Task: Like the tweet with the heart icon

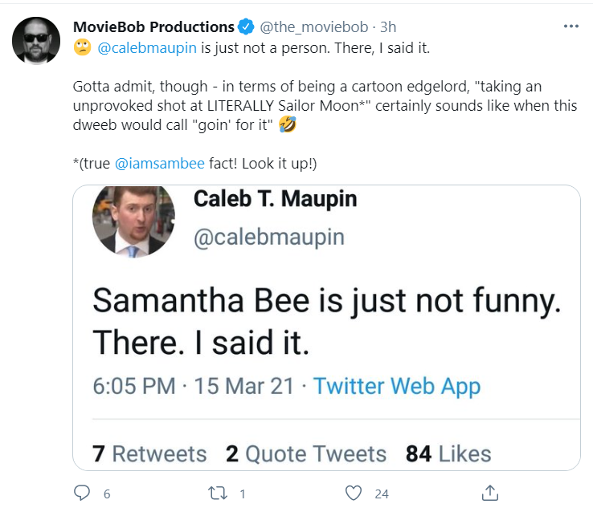Action: [x=354, y=493]
